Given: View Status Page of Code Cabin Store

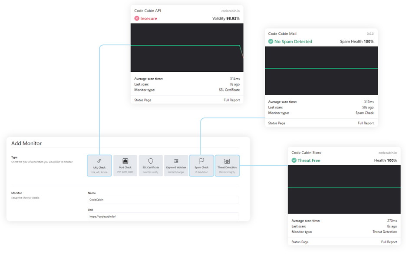Looking at the screenshot, I should click(x=299, y=242).
